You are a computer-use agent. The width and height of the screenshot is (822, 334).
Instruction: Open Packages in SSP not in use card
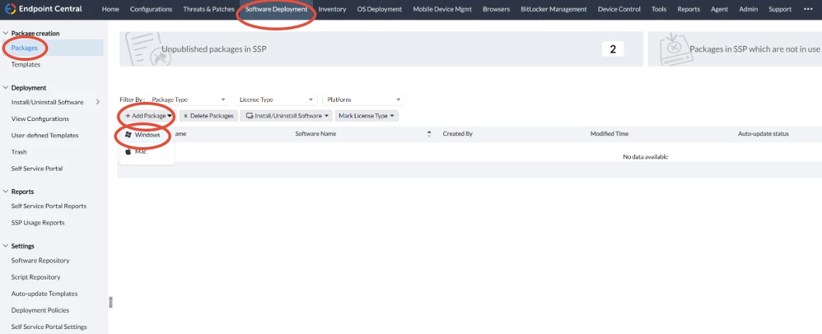[735, 49]
